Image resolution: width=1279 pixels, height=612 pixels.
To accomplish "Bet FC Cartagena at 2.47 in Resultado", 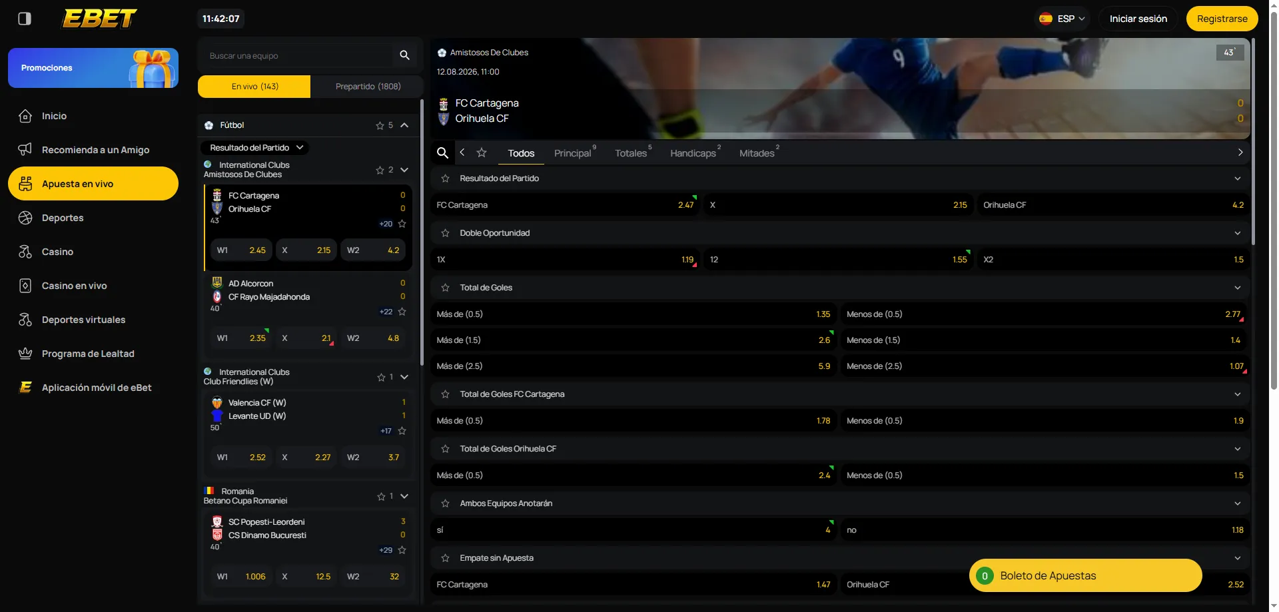I will tap(566, 205).
